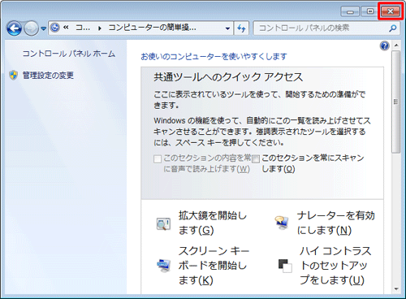Expand the address bar double chevron
Viewport: 406px width, 299px height.
[66, 28]
